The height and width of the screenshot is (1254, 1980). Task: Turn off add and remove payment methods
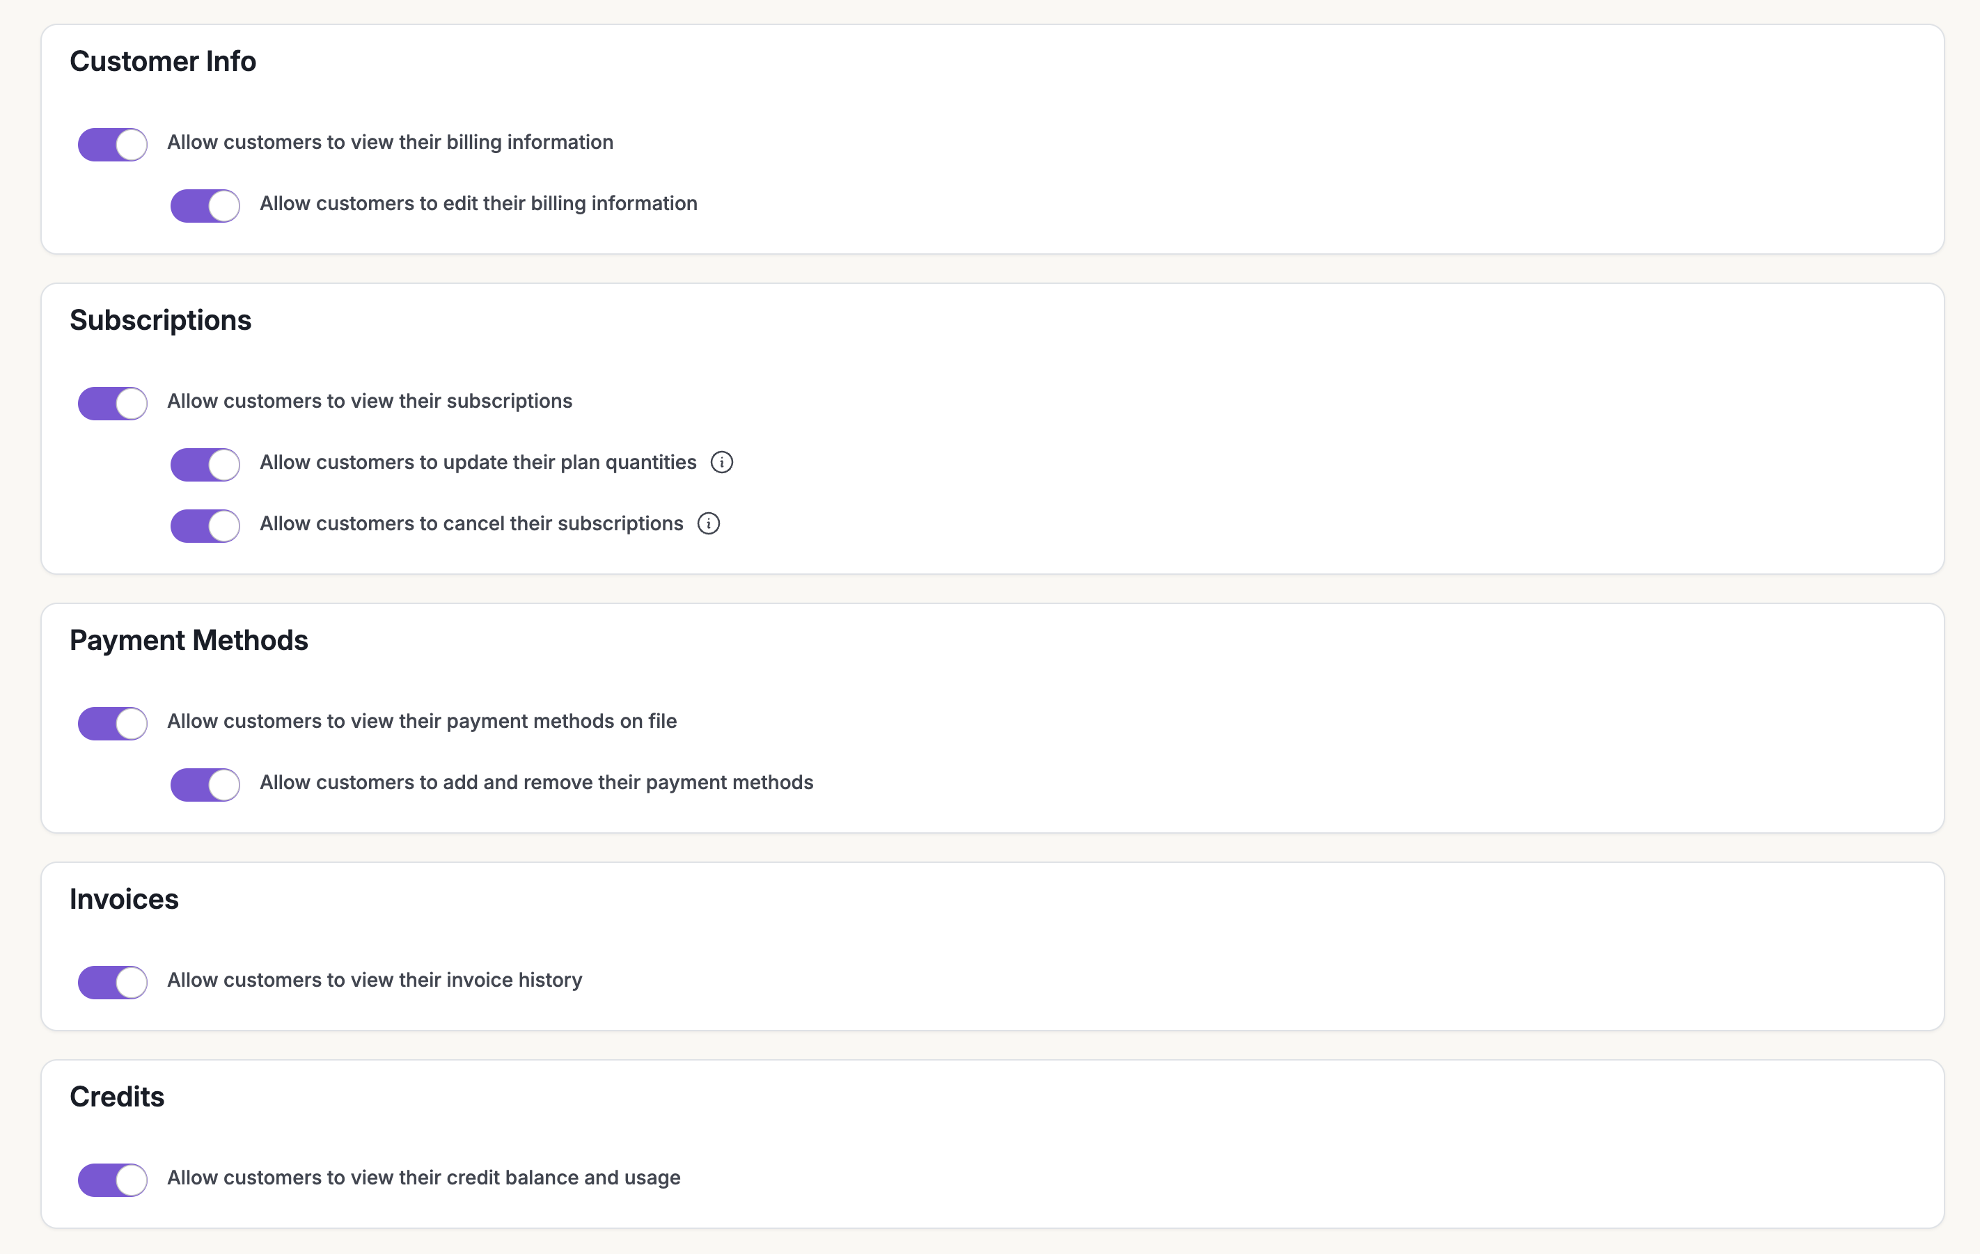[205, 785]
